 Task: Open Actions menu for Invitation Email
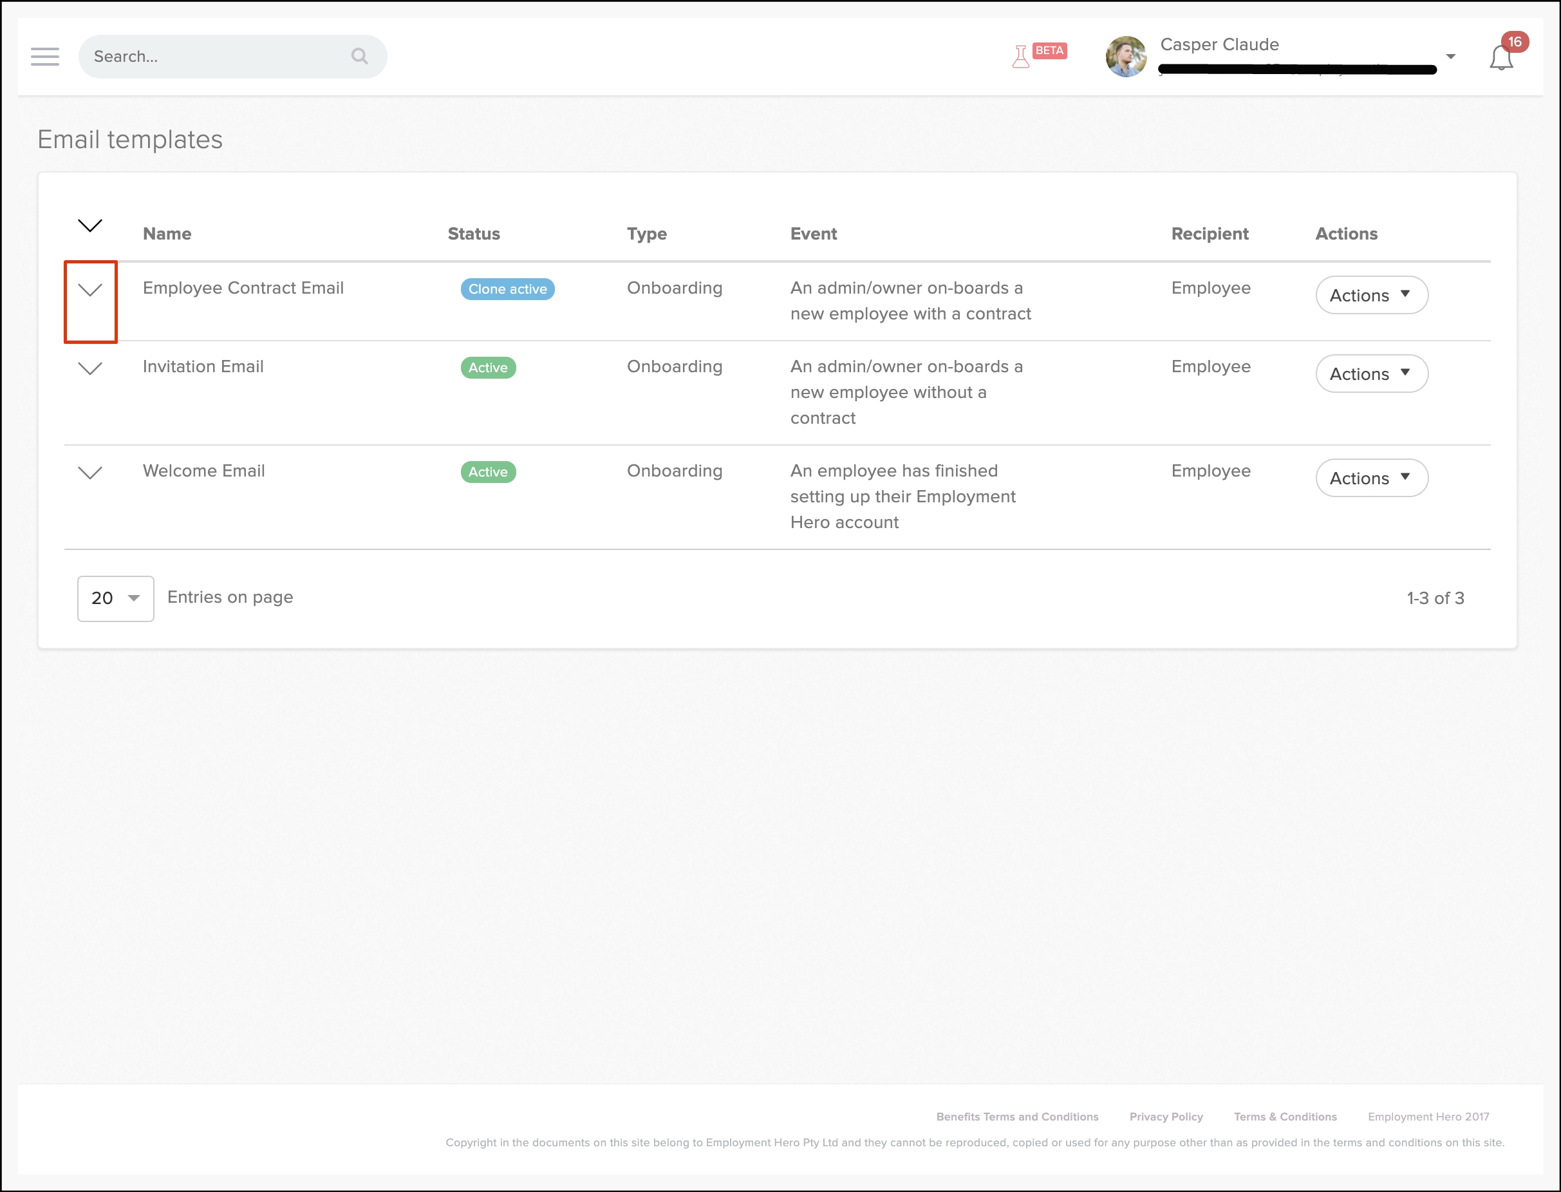pos(1371,374)
